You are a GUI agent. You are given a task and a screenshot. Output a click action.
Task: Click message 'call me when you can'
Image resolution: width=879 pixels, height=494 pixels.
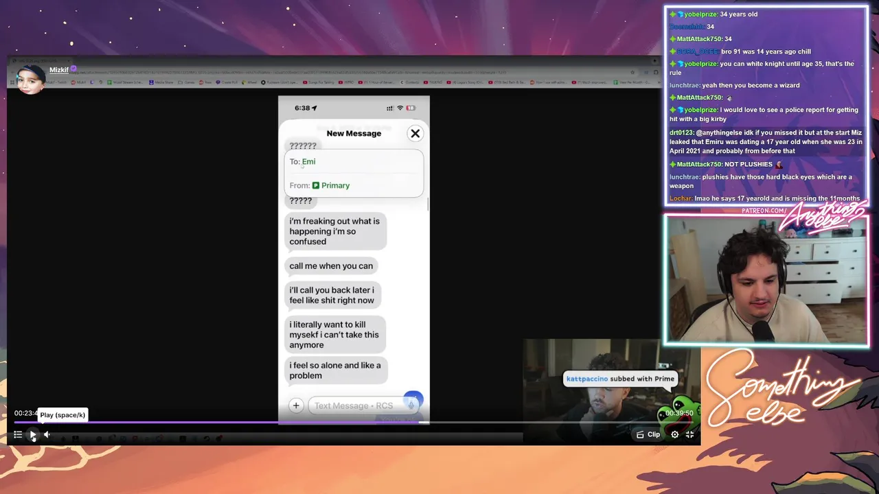[331, 266]
